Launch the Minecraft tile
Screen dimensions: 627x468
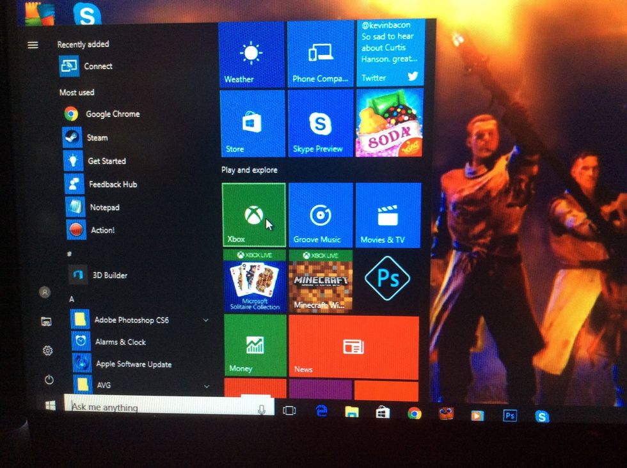click(x=321, y=281)
